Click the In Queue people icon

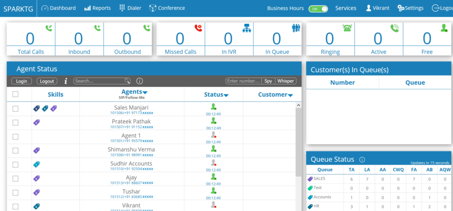296,28
